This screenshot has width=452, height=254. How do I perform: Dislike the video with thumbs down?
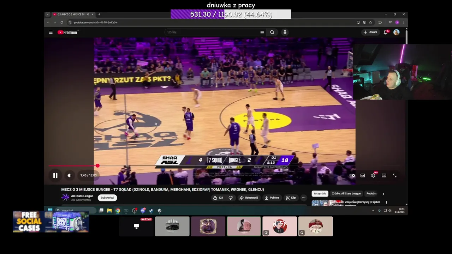[231, 198]
